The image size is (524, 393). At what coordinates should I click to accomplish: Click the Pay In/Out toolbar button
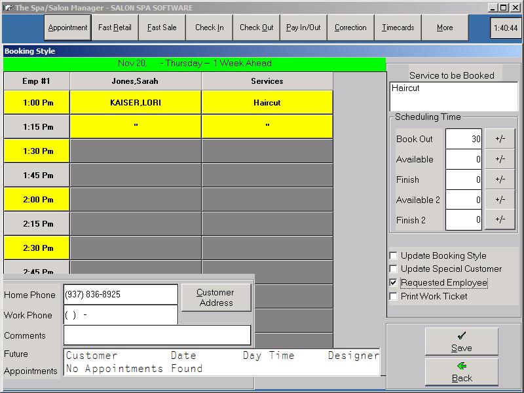(x=303, y=28)
